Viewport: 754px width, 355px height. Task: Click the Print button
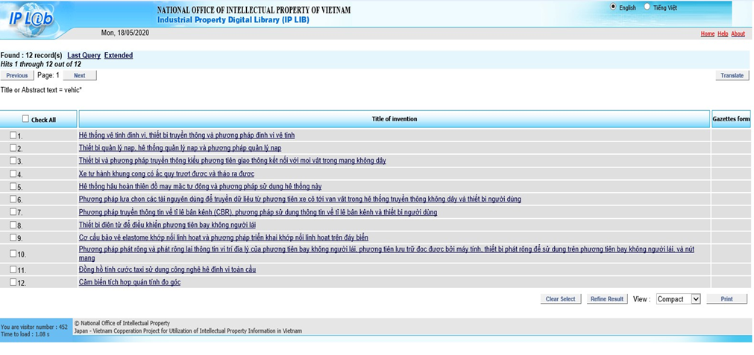[726, 299]
